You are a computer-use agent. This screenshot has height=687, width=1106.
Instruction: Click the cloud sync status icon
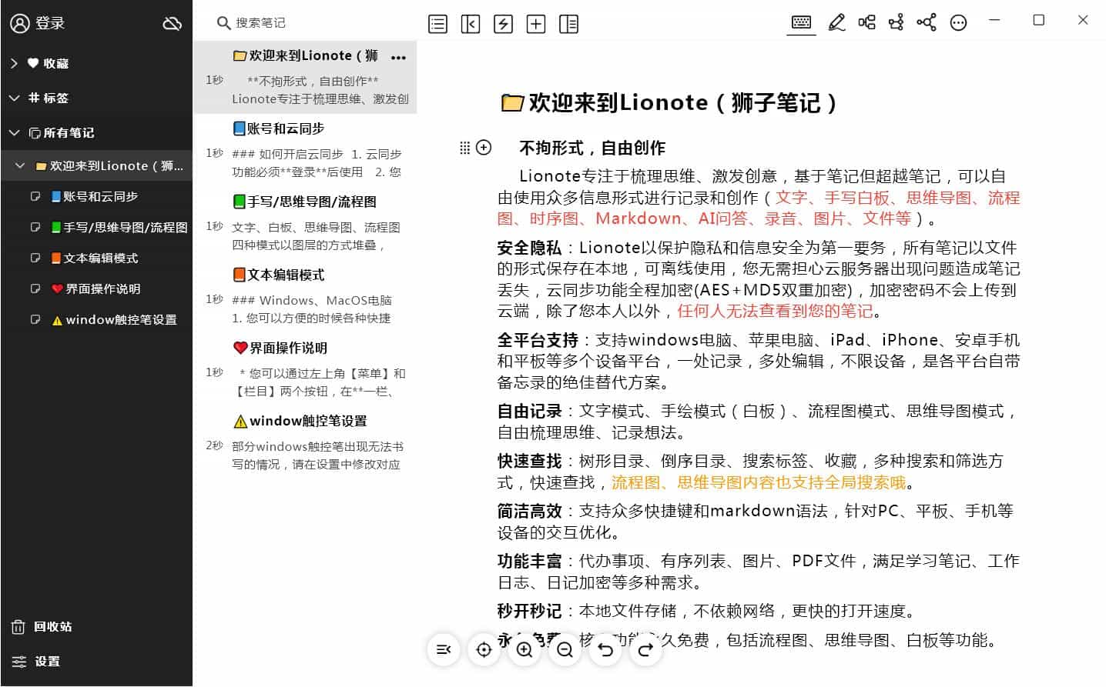coord(172,23)
